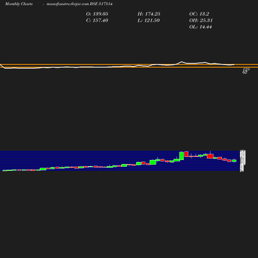Click the "OH: 25.31" reading

(x=201, y=21)
